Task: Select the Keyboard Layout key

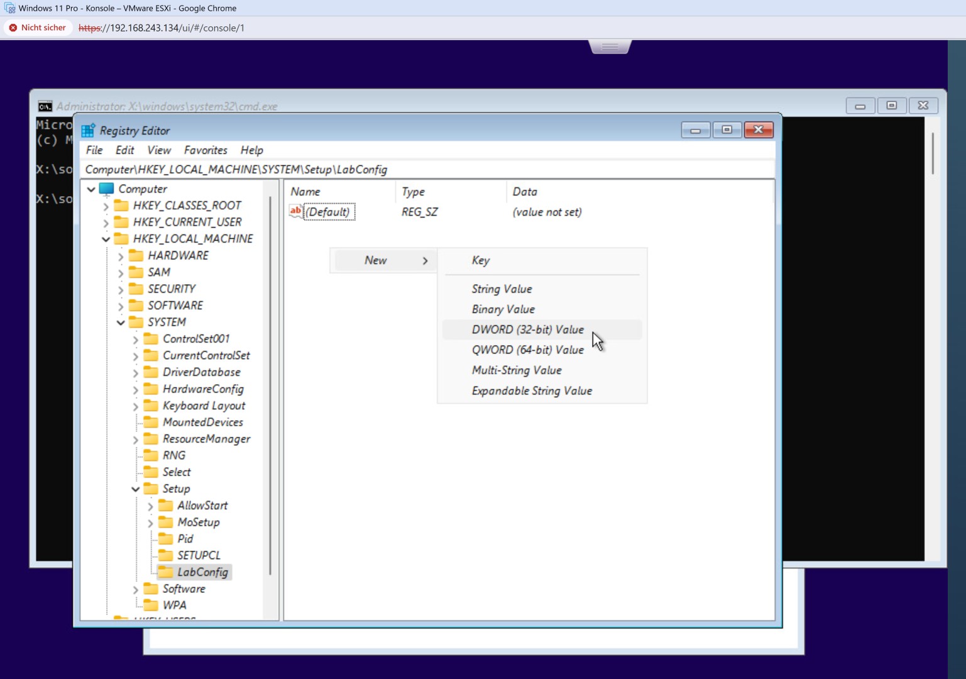Action: (204, 406)
